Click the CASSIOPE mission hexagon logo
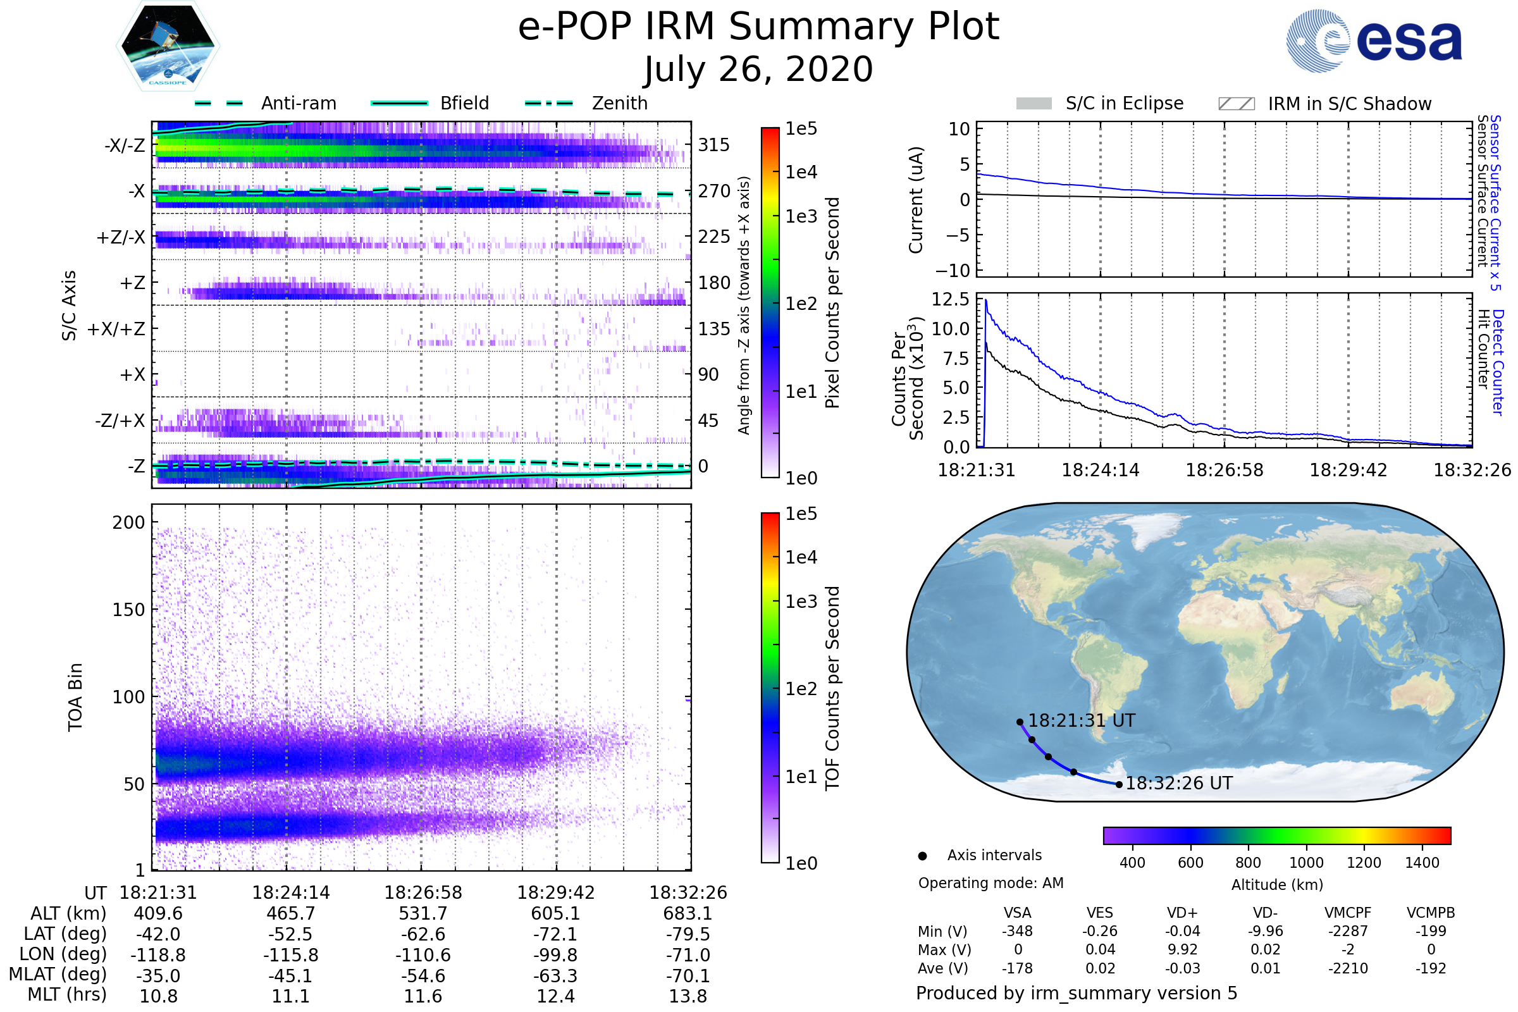Viewport: 1518px width, 1012px height. pyautogui.click(x=168, y=46)
